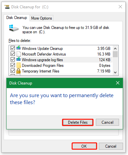Select the Disk Cleanup tab
The height and width of the screenshot is (155, 128).
click(x=17, y=18)
